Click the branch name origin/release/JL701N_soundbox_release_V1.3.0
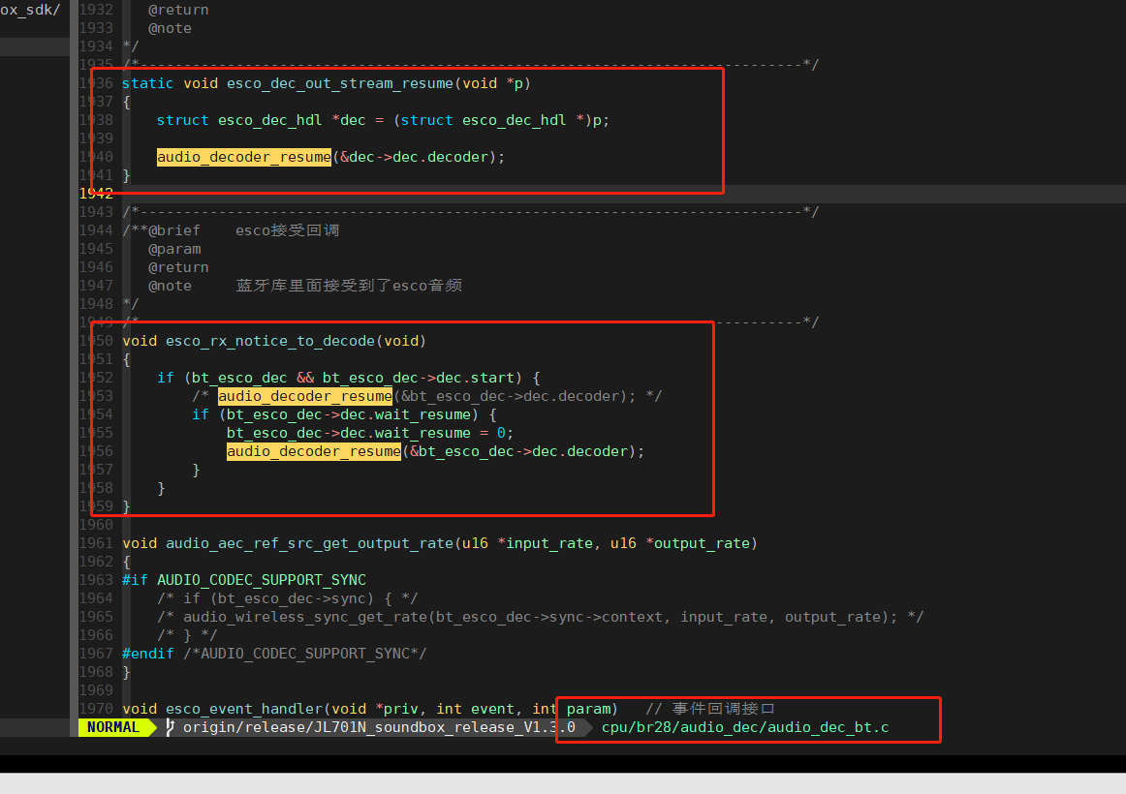This screenshot has height=794, width=1126. click(379, 727)
